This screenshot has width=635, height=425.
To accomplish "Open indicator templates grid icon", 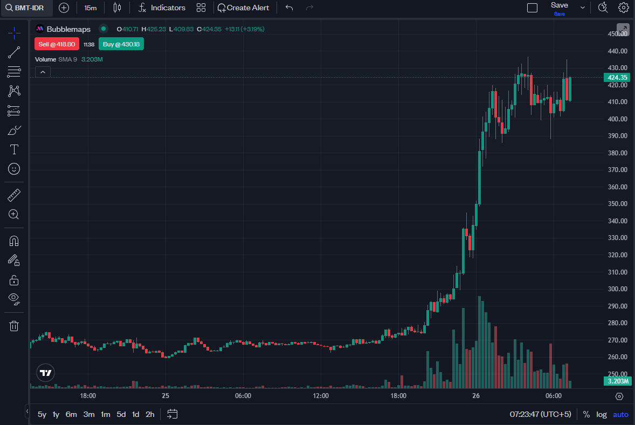I will click(x=201, y=8).
